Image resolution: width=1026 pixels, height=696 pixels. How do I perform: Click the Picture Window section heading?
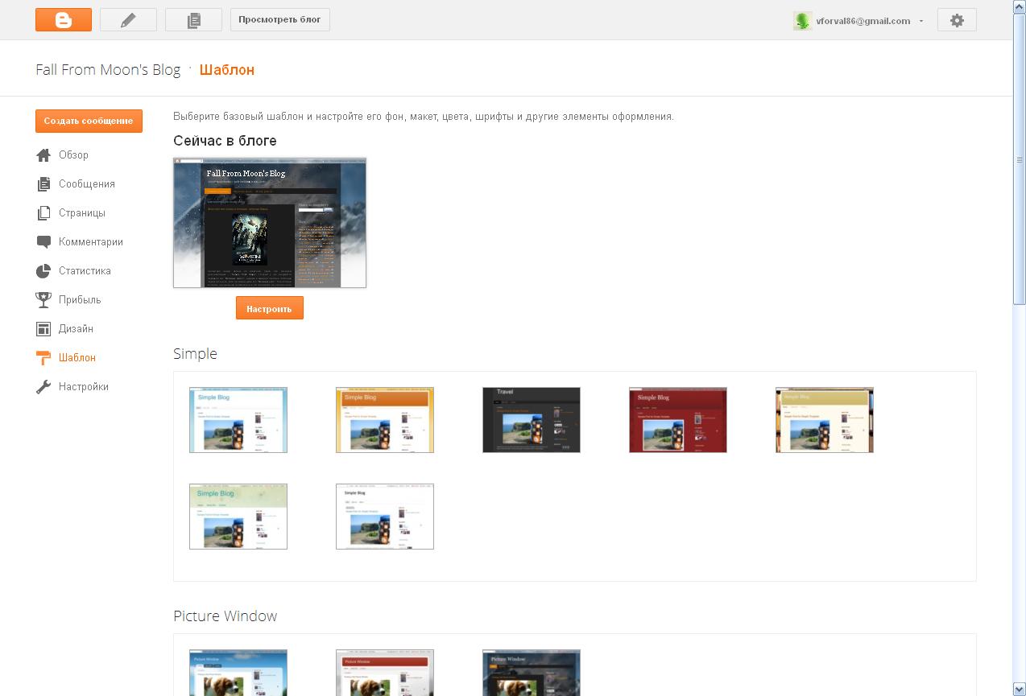(x=225, y=616)
